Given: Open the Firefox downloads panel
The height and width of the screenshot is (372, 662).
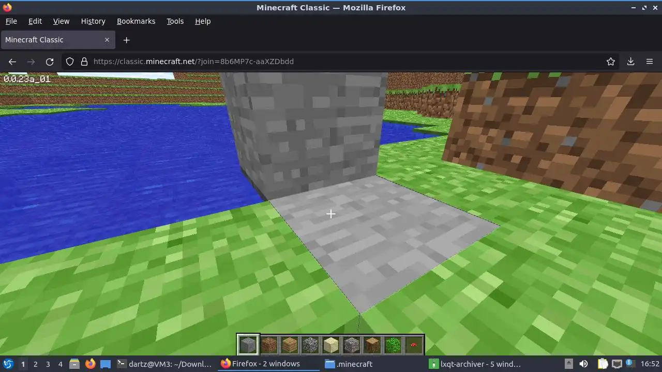Looking at the screenshot, I should pyautogui.click(x=630, y=61).
